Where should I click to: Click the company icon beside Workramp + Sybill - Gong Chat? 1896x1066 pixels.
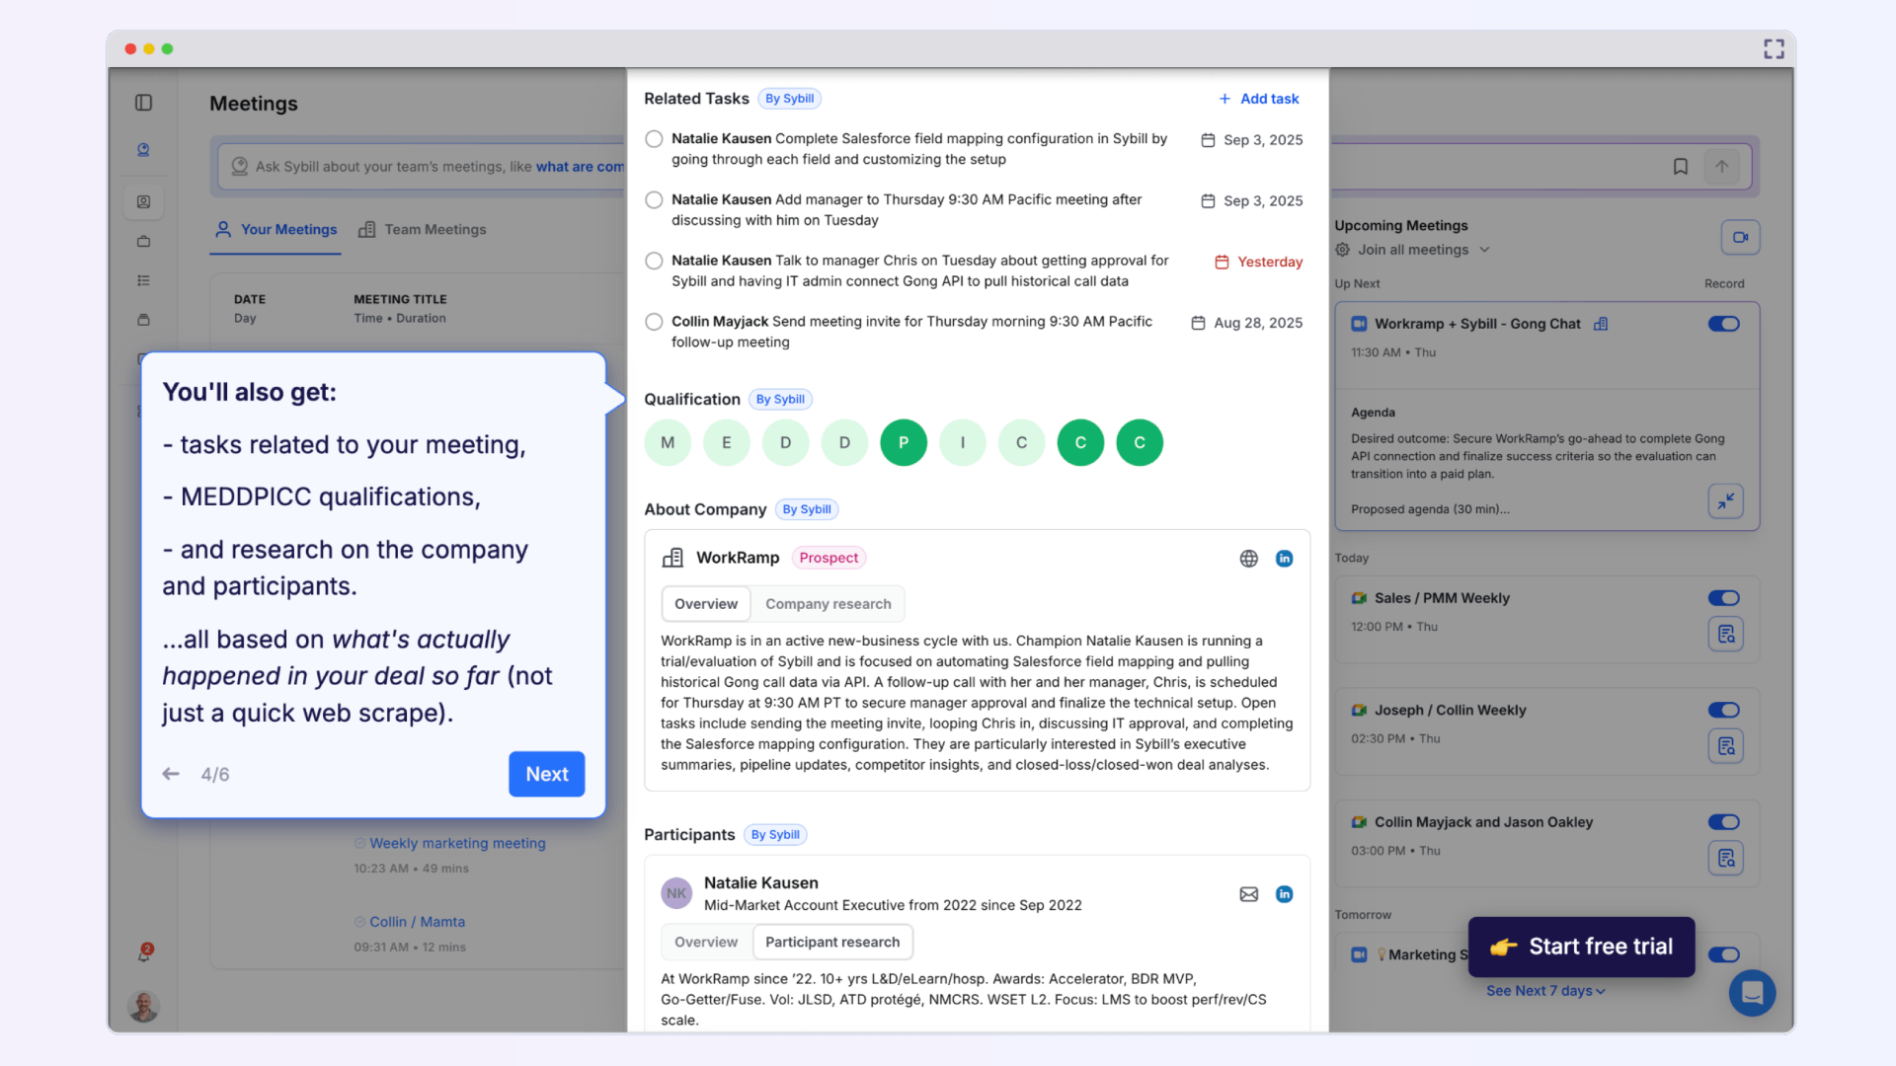click(1601, 324)
